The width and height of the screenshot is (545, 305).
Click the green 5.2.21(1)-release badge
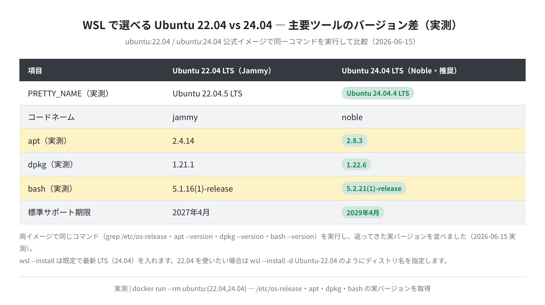click(x=374, y=188)
